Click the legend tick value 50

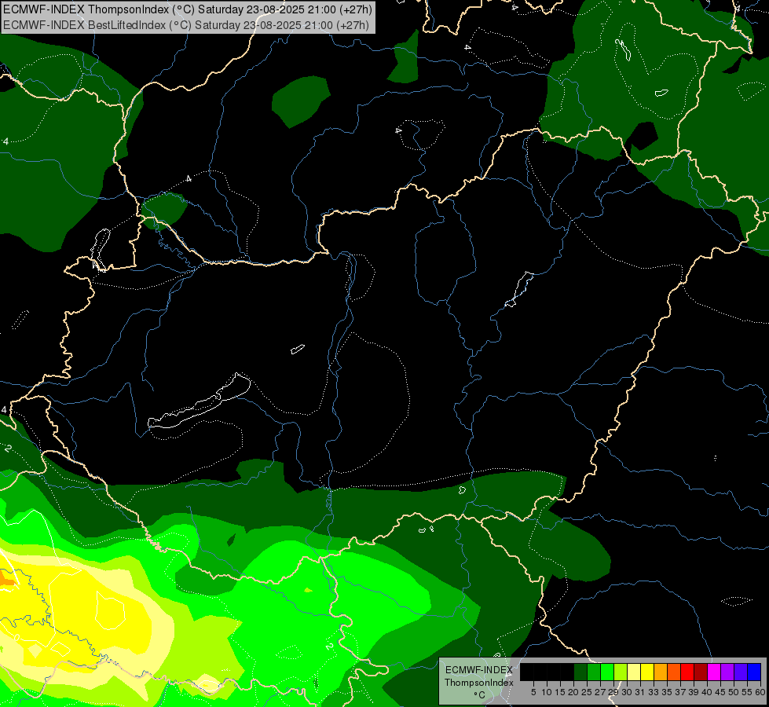coord(733,692)
